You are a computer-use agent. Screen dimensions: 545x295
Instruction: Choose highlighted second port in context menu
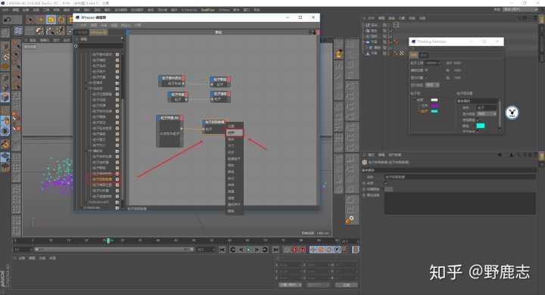click(x=235, y=132)
